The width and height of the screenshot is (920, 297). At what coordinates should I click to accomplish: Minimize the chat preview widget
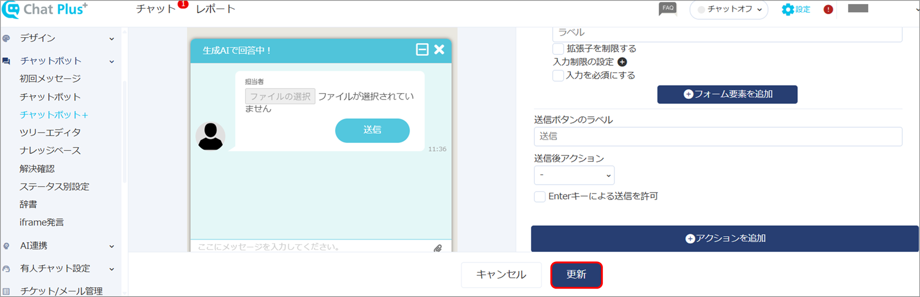(x=422, y=50)
